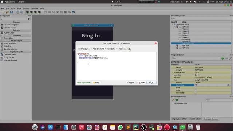233x131 pixels.
Task: Open the Music app from the dock
Action: coord(82,127)
